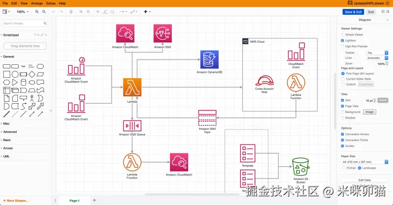Open the connection arrow style dropdown

[123, 12]
